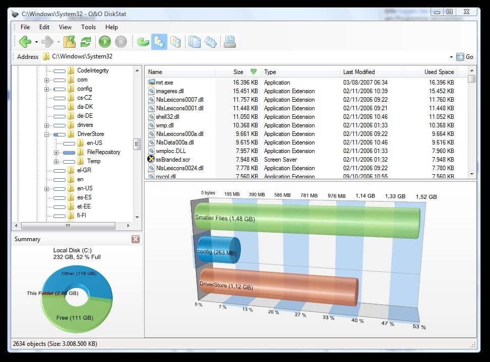
Task: Expand the config folder node
Action: tap(46, 89)
